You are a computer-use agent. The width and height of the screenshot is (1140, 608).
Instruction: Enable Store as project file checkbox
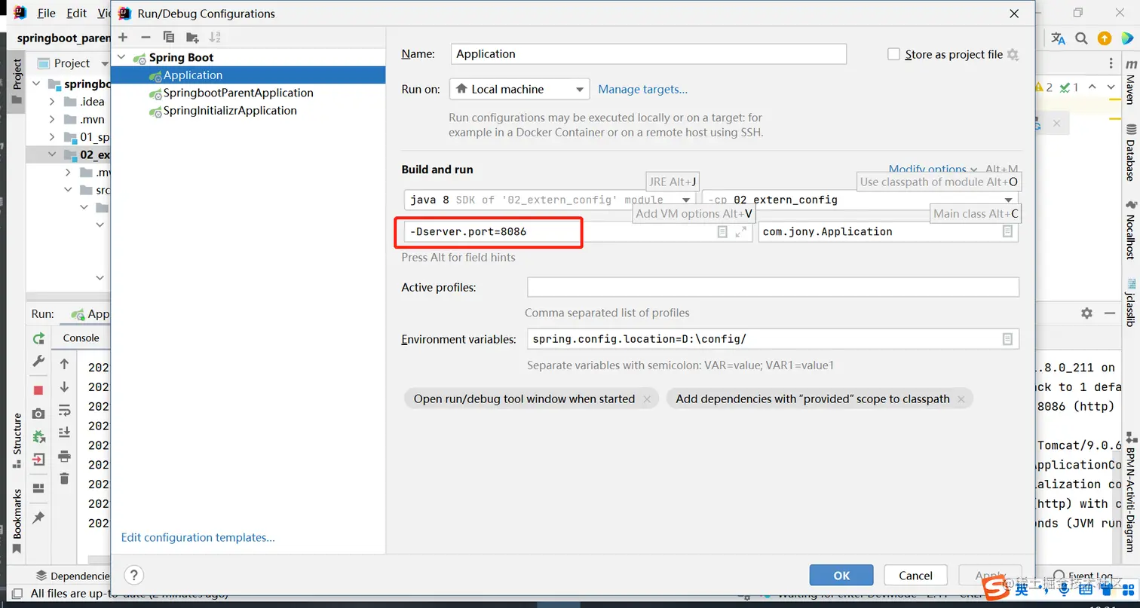coord(894,54)
